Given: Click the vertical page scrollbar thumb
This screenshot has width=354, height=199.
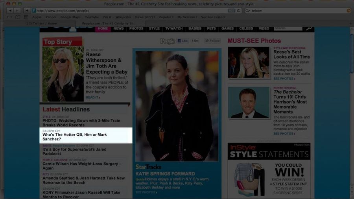Looking at the screenshot, I should 352,53.
